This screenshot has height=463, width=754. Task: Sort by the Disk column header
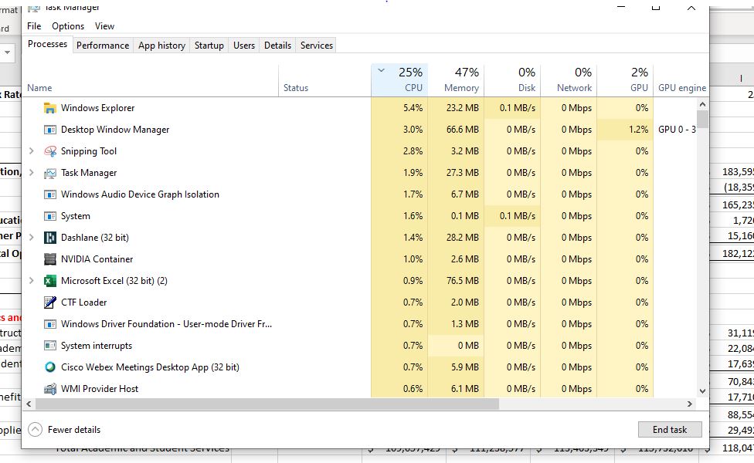(x=512, y=80)
